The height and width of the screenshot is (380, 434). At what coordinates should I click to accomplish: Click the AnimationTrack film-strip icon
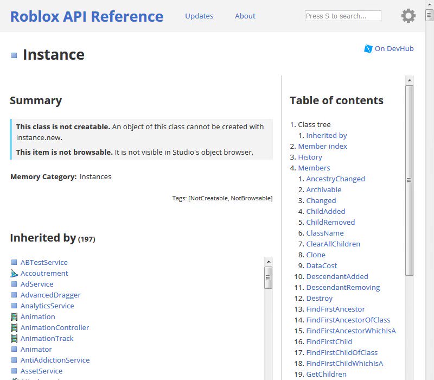(x=14, y=338)
